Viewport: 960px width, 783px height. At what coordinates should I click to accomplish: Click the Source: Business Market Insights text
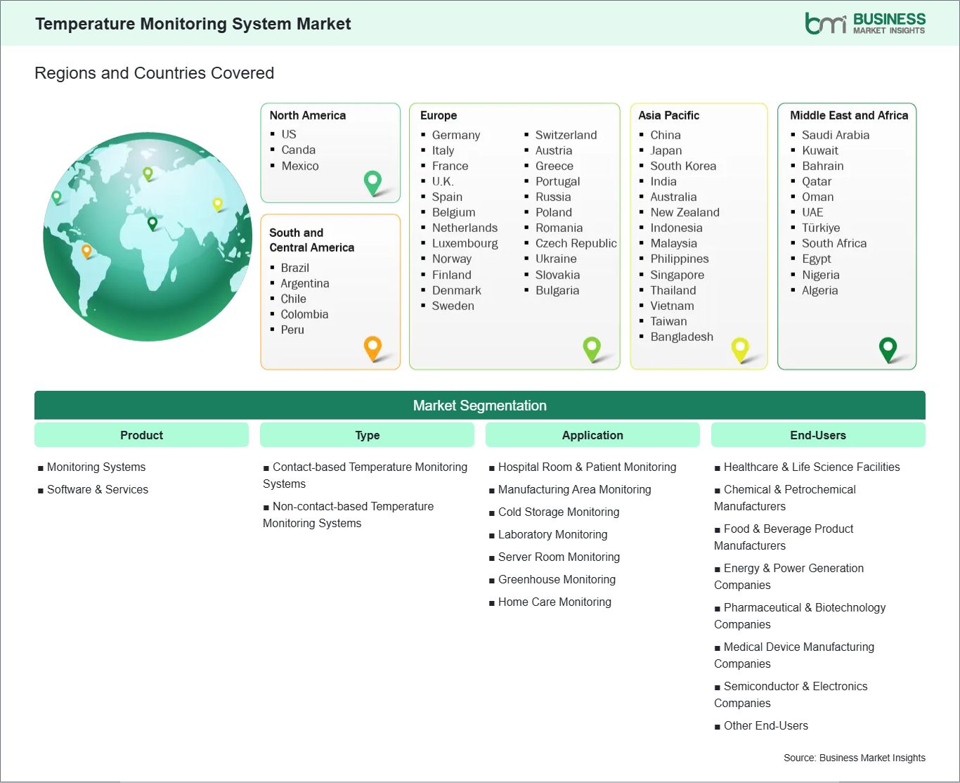point(855,758)
